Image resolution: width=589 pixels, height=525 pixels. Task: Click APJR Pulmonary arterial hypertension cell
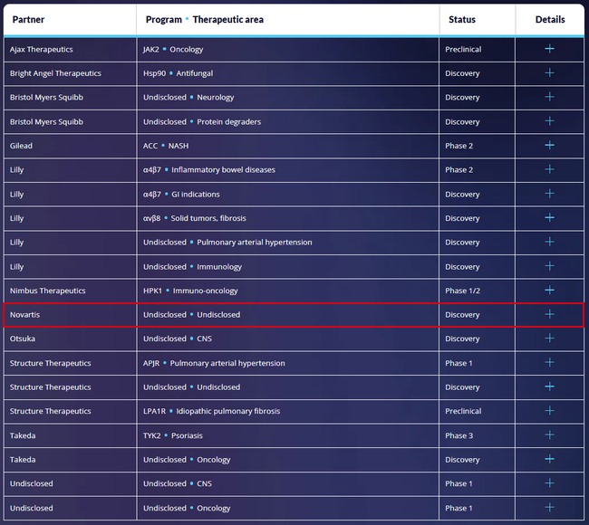point(288,363)
